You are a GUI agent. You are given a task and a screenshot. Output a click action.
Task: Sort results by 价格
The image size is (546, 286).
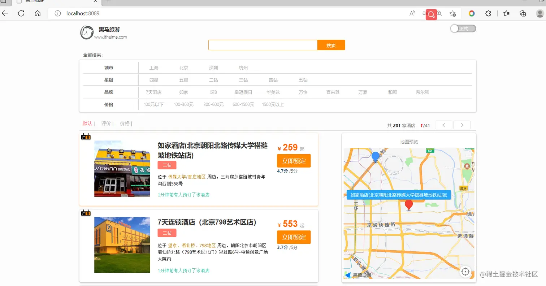pos(125,123)
